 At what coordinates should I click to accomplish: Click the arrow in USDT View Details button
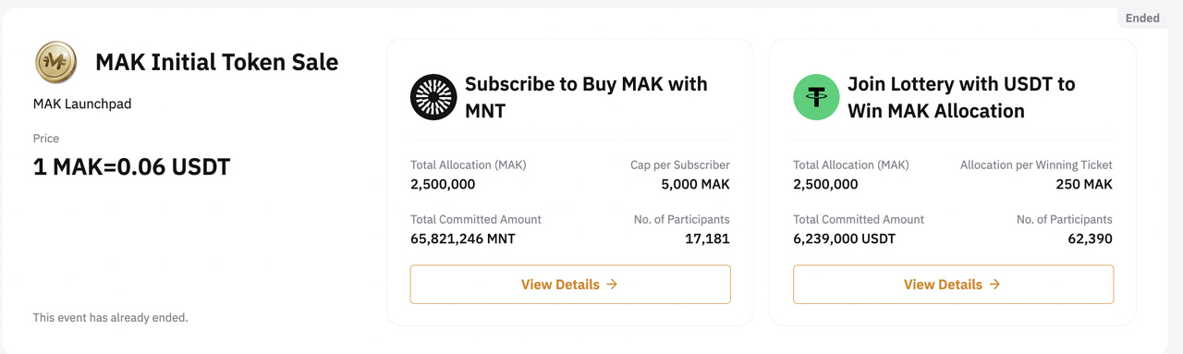pyautogui.click(x=994, y=285)
